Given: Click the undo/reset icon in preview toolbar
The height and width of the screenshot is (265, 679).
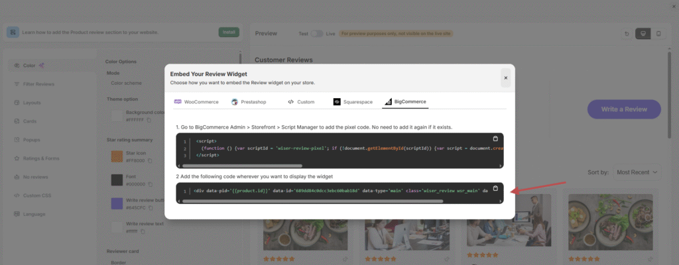Looking at the screenshot, I should pos(627,33).
